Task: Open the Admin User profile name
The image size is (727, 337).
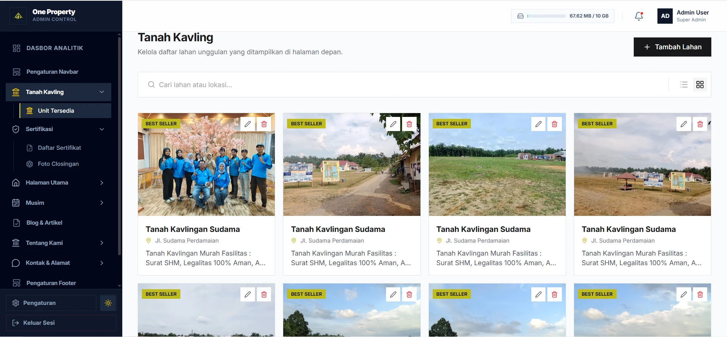Action: click(693, 13)
